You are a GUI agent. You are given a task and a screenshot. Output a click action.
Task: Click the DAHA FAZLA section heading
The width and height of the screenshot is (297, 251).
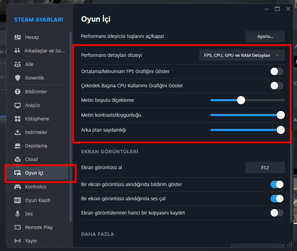pos(97,234)
